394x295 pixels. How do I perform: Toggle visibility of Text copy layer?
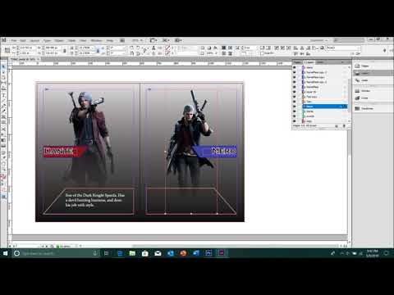pyautogui.click(x=295, y=97)
